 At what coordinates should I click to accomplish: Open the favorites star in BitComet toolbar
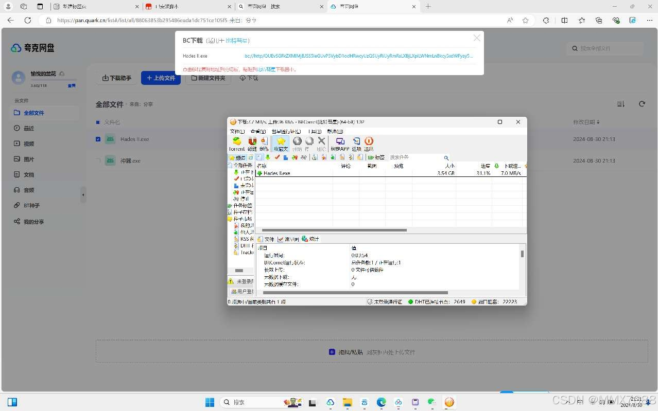tap(281, 144)
